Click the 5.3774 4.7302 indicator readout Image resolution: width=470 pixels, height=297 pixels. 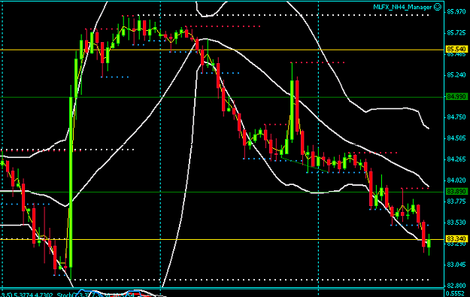pyautogui.click(x=34, y=295)
